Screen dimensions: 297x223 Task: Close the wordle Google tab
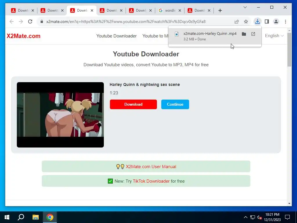coord(180,10)
